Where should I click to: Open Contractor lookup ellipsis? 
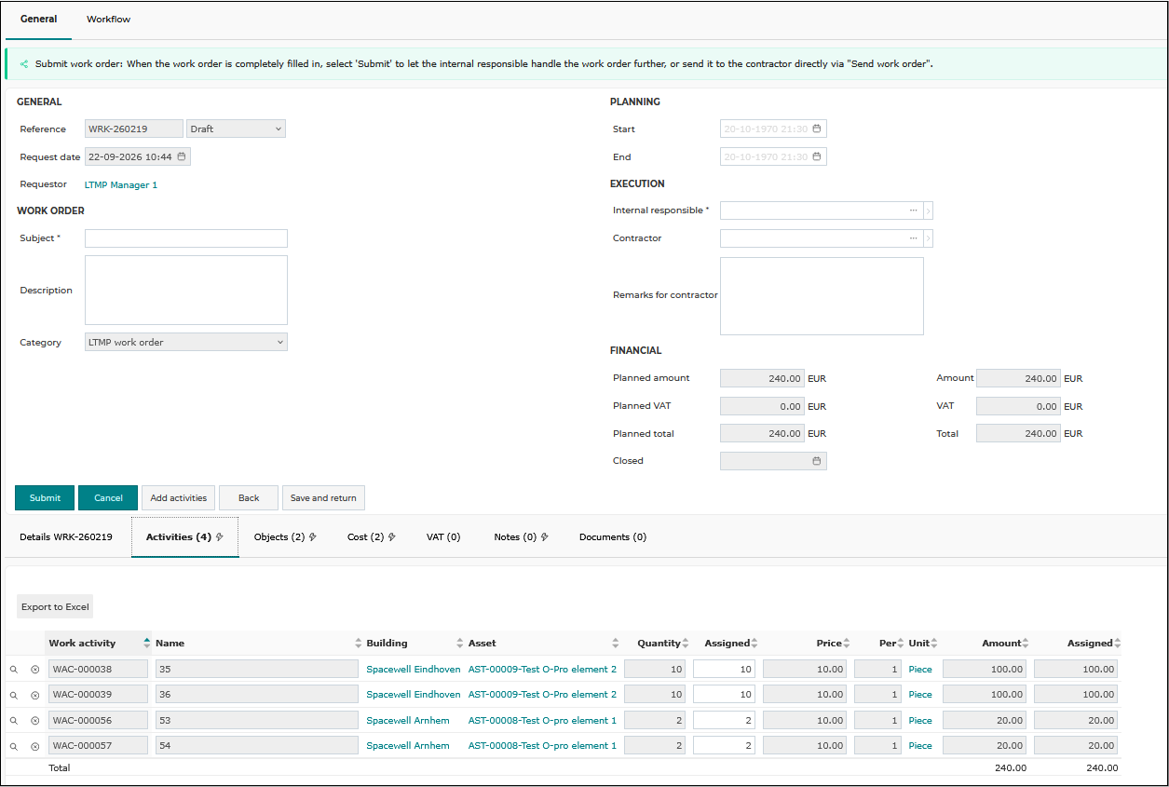coord(914,238)
